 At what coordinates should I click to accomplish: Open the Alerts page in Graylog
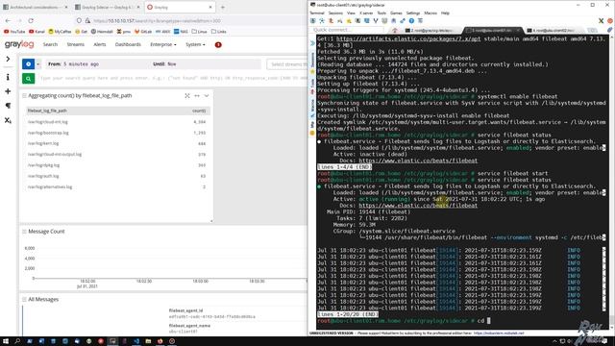[x=100, y=45]
